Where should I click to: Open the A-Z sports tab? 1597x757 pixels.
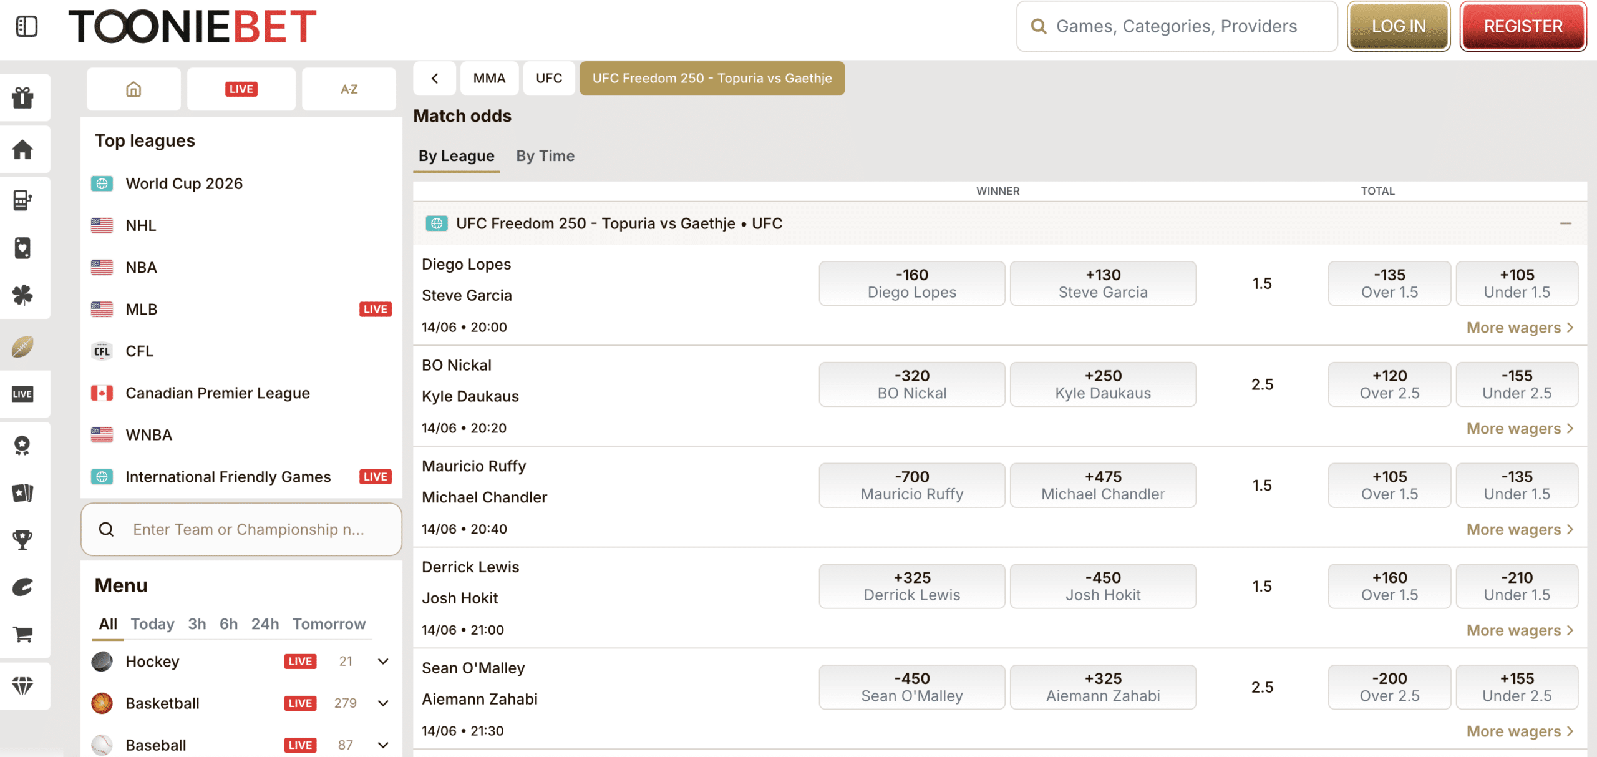click(x=349, y=89)
